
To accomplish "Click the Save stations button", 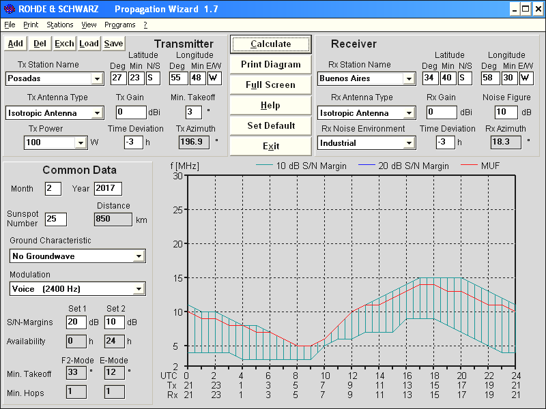I will (x=113, y=44).
